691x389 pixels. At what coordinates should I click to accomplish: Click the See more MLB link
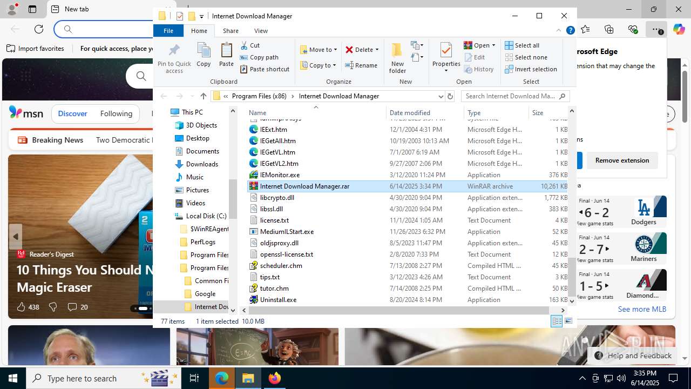642,309
